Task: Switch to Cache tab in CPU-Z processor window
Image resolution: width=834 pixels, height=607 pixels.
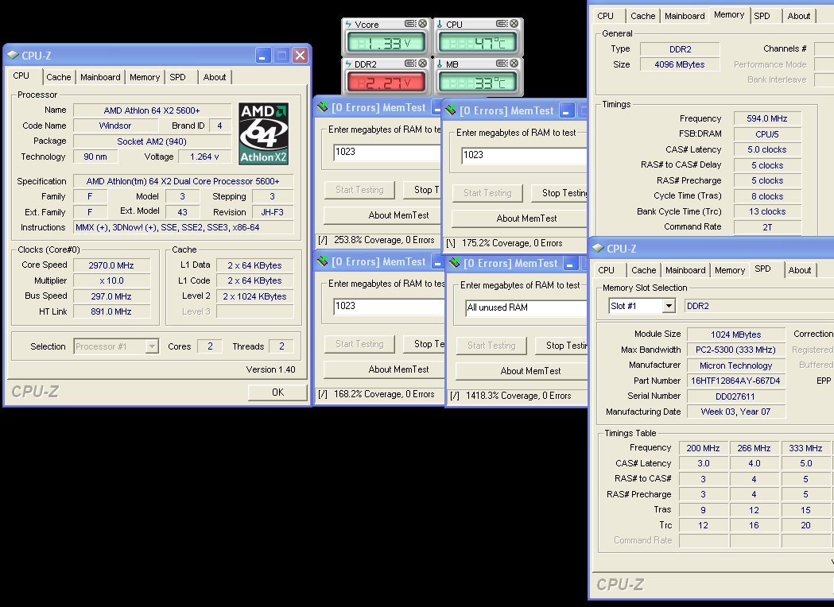Action: click(x=59, y=77)
